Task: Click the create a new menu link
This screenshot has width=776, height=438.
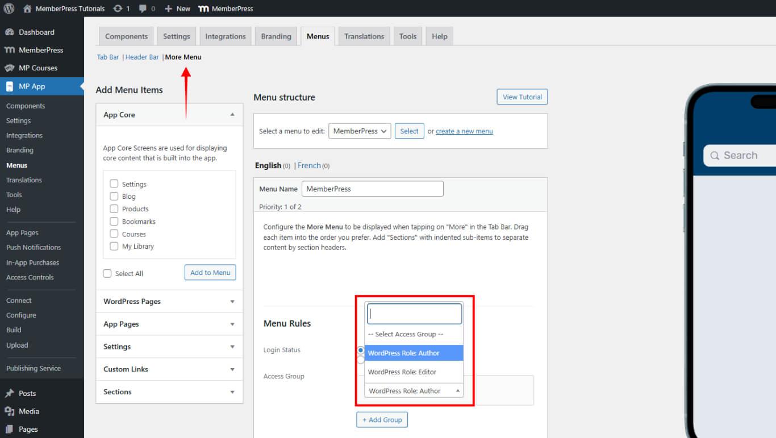Action: click(464, 131)
